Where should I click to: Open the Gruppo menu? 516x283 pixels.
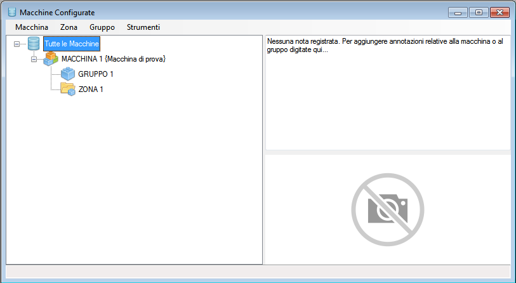102,27
